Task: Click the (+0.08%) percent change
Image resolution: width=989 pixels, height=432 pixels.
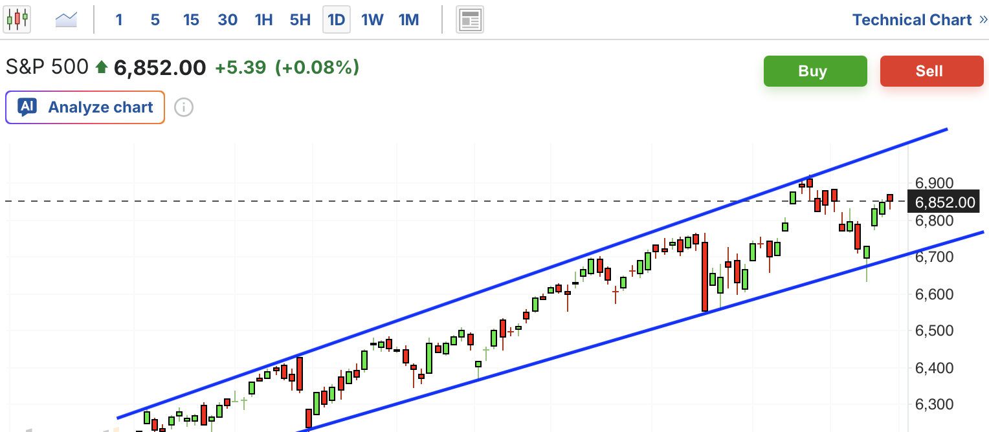Action: (317, 67)
